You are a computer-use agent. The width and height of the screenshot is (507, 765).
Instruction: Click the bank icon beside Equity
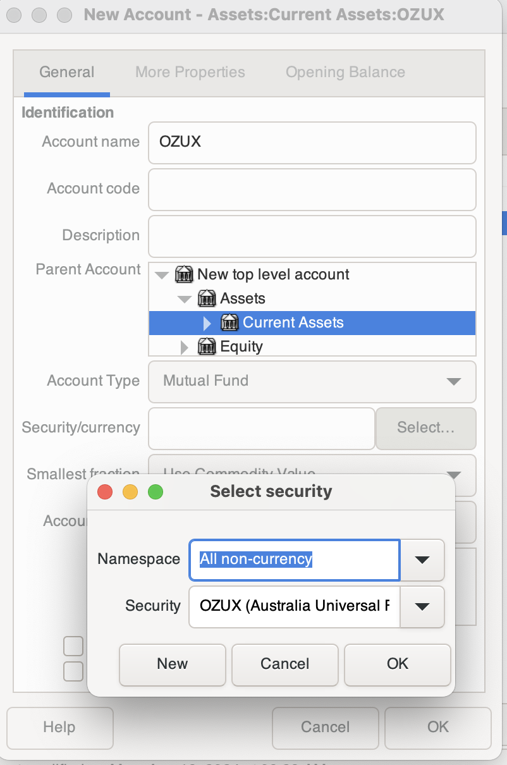(x=207, y=346)
